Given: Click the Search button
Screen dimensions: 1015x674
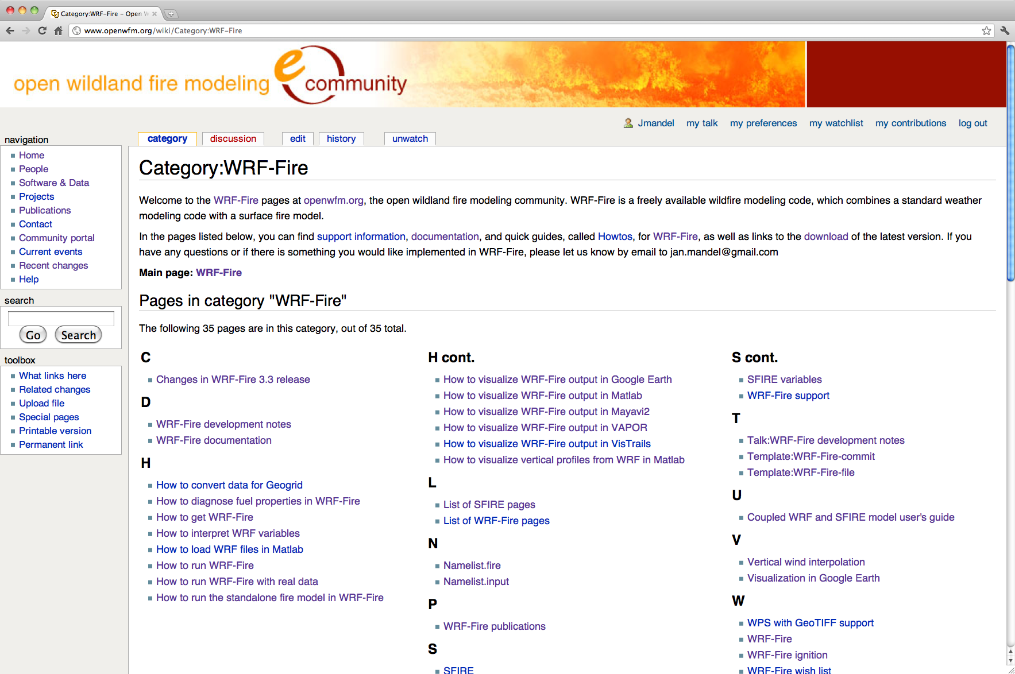Looking at the screenshot, I should [79, 335].
